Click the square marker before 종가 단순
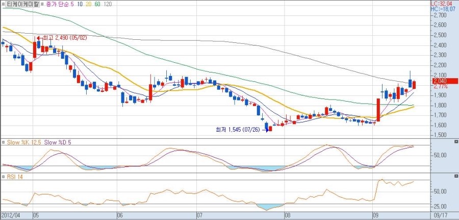The image size is (459, 220). pos(42,5)
